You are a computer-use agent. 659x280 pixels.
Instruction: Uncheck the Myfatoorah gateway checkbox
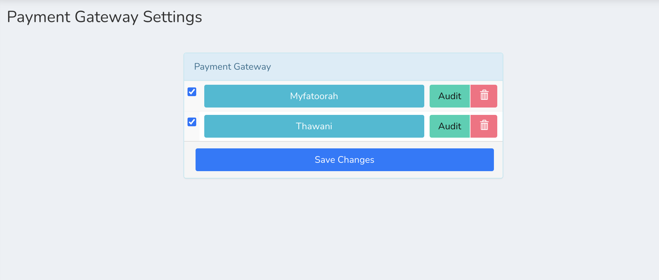click(x=192, y=92)
